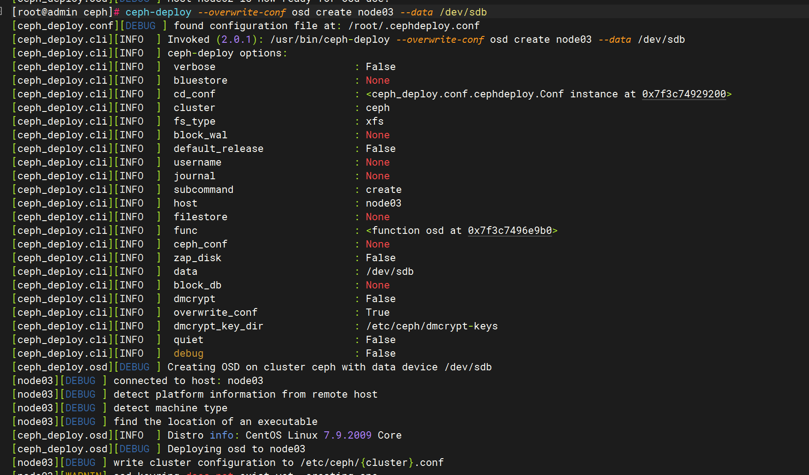The height and width of the screenshot is (475, 809).
Task: Select the '/etc/ceph/dmcrypt-keys' path
Action: 432,326
